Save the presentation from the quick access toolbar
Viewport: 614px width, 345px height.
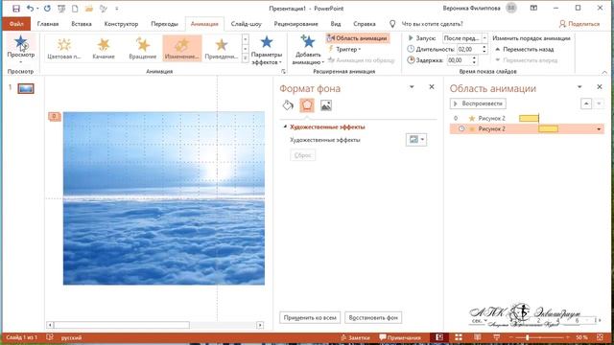coord(16,9)
